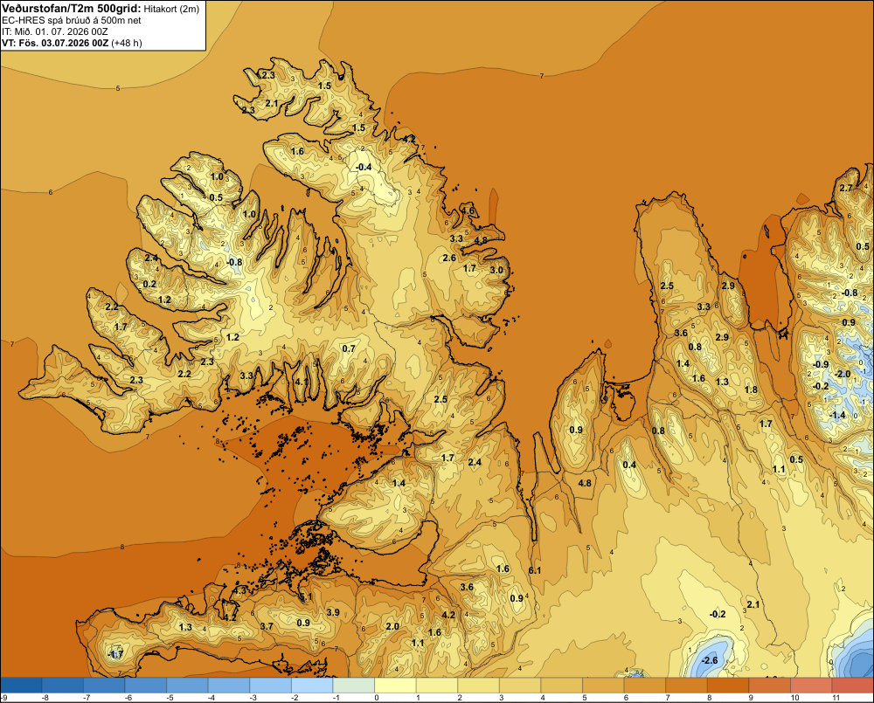The width and height of the screenshot is (874, 703).
Task: Click the legend tick label '10'
Action: (794, 698)
